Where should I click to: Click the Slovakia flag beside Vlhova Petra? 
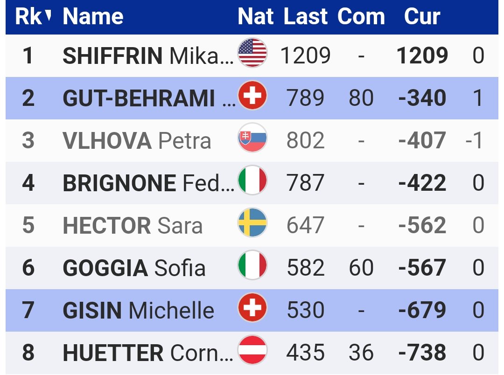pos(252,138)
